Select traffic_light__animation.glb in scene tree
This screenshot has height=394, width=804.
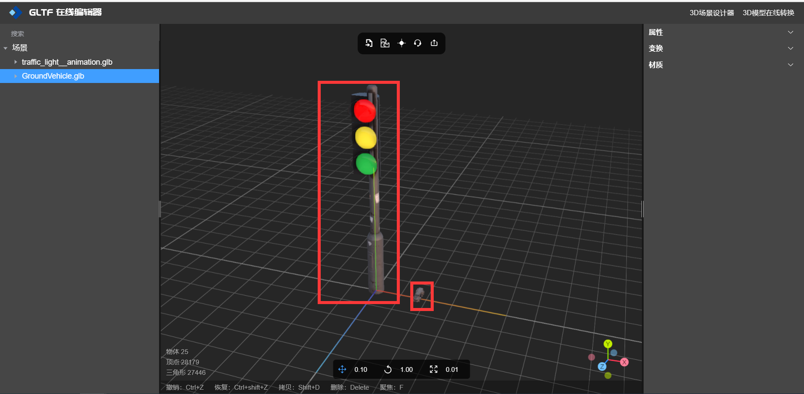pos(67,62)
